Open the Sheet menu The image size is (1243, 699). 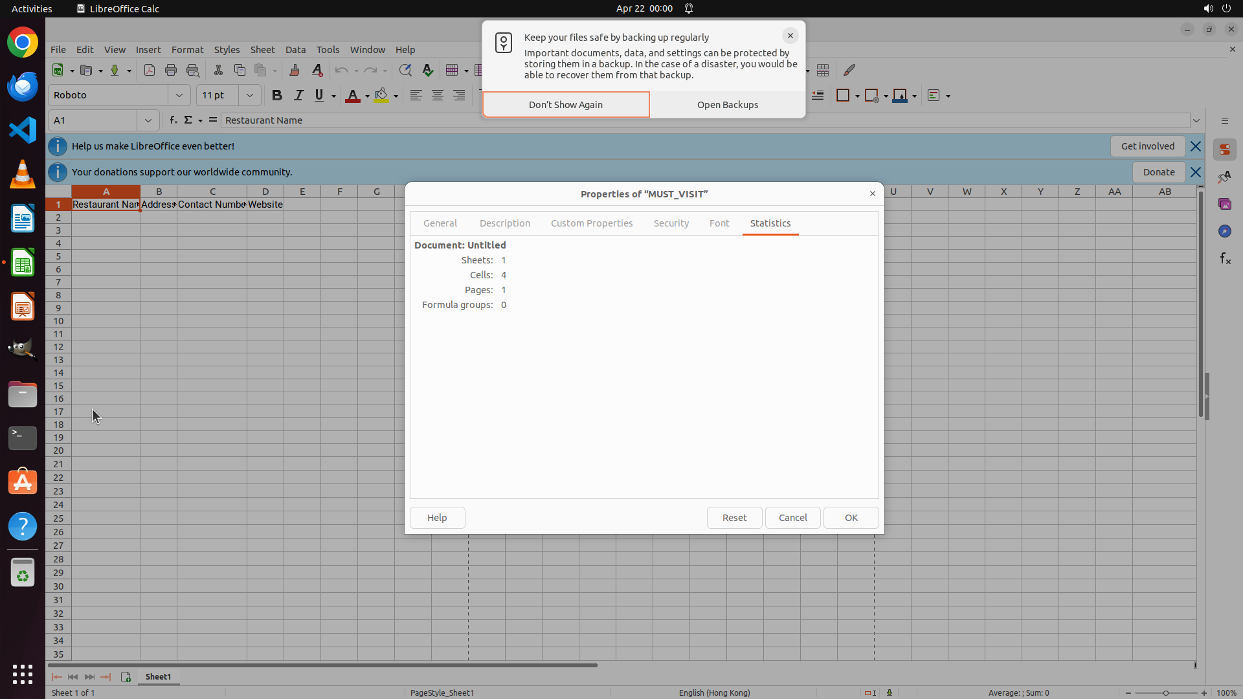(x=262, y=50)
